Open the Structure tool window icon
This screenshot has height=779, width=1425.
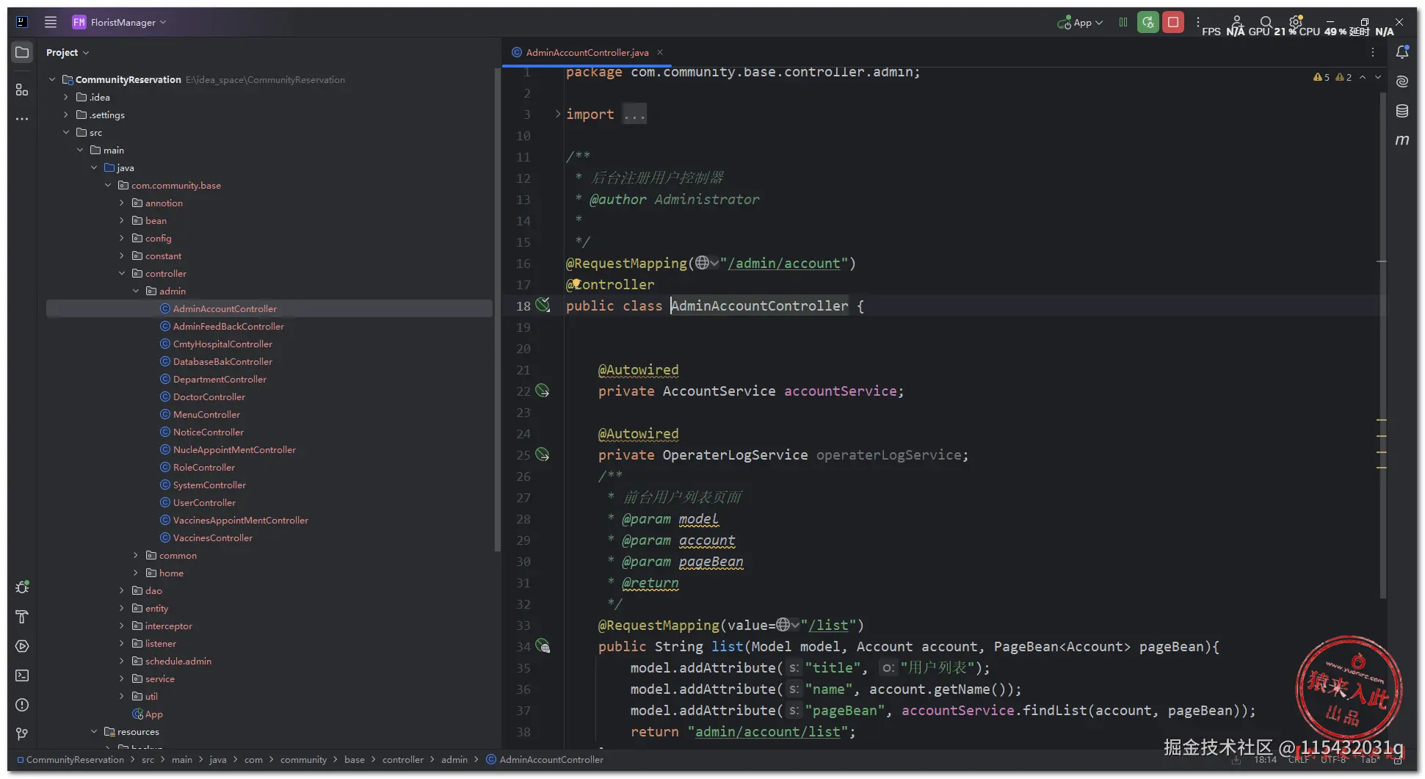pos(22,90)
